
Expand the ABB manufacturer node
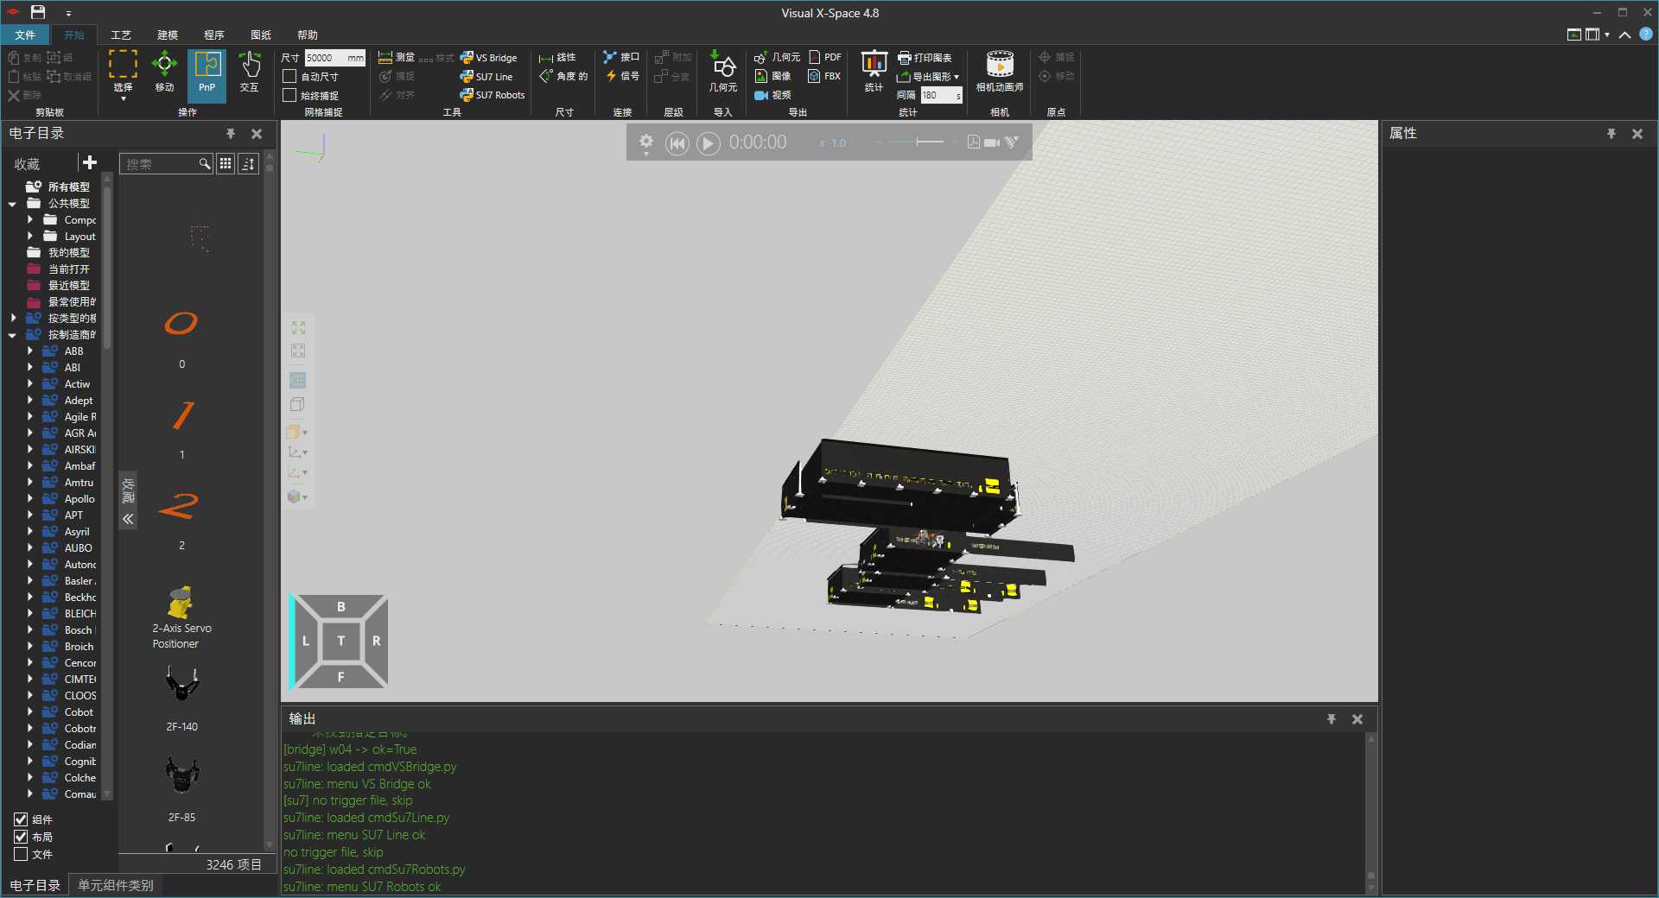tap(30, 351)
